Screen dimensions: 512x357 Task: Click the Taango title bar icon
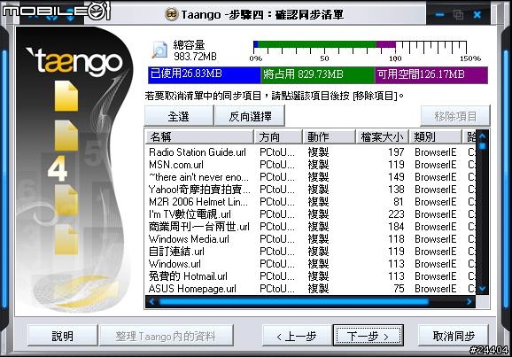click(172, 14)
